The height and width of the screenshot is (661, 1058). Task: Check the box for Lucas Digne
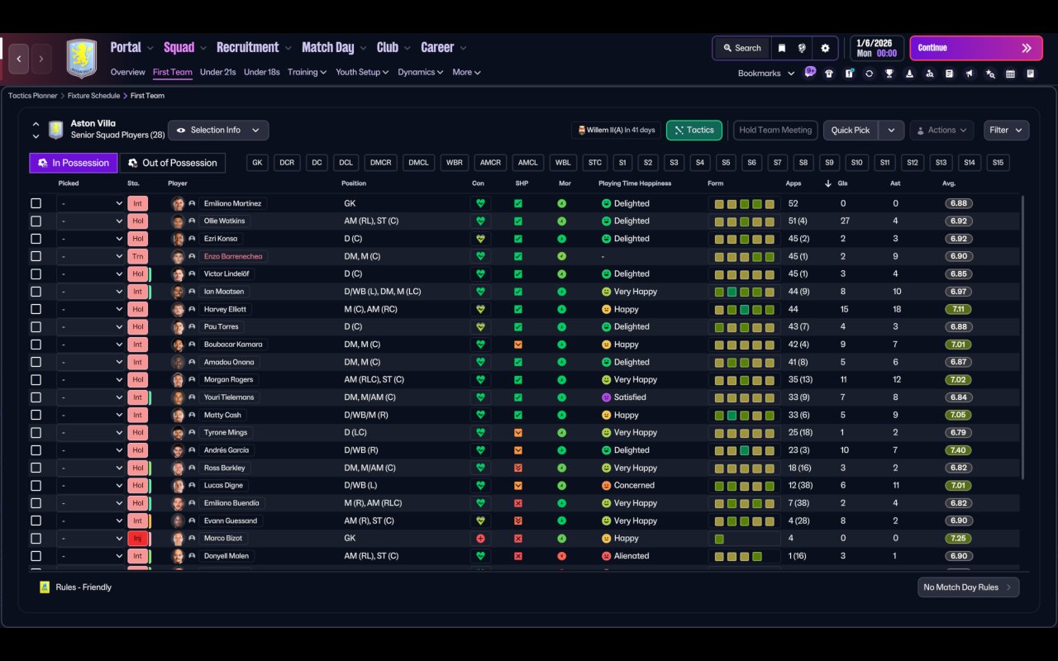pos(36,486)
